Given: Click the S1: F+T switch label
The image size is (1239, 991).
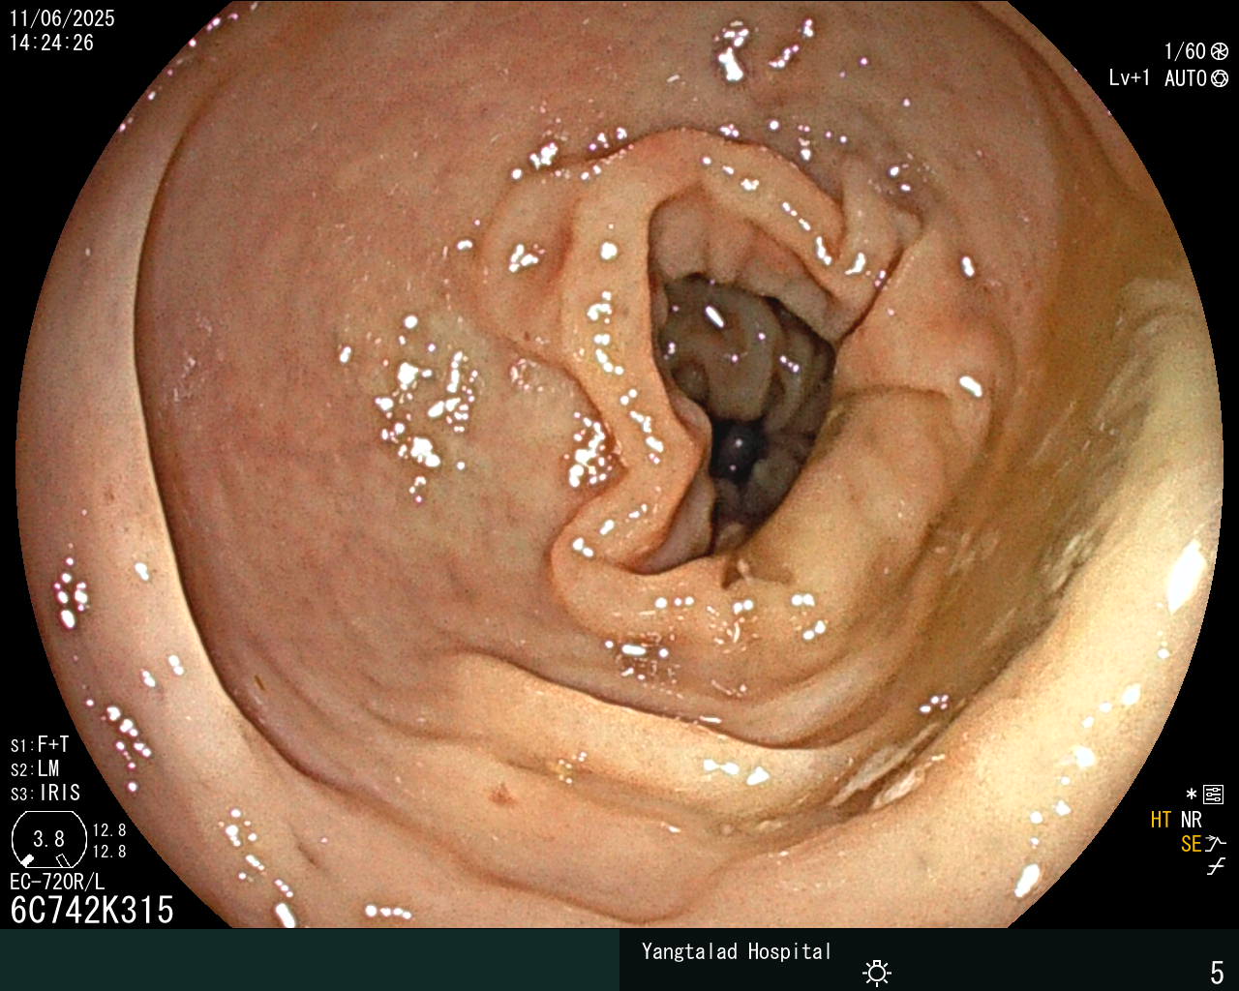Looking at the screenshot, I should [40, 744].
